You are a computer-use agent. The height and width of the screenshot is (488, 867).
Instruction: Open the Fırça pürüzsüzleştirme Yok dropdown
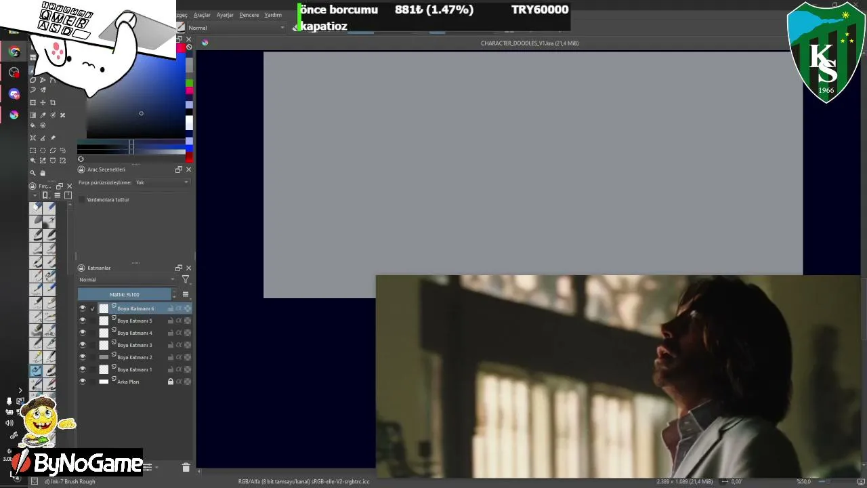coord(162,182)
